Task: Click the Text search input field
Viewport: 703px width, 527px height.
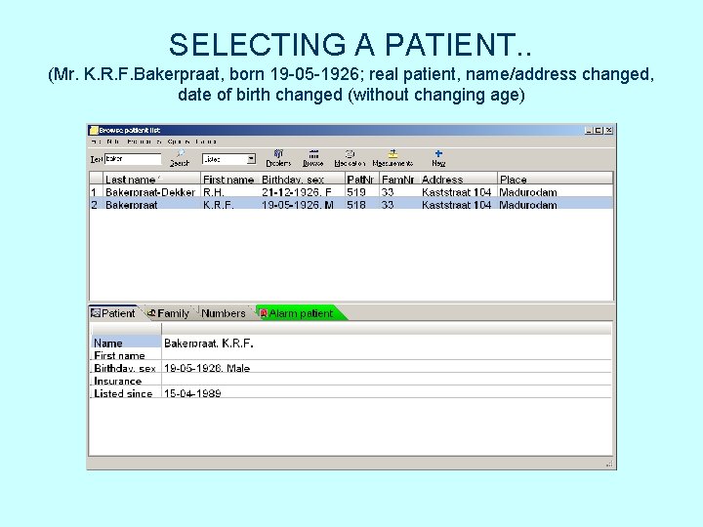Action: click(133, 159)
